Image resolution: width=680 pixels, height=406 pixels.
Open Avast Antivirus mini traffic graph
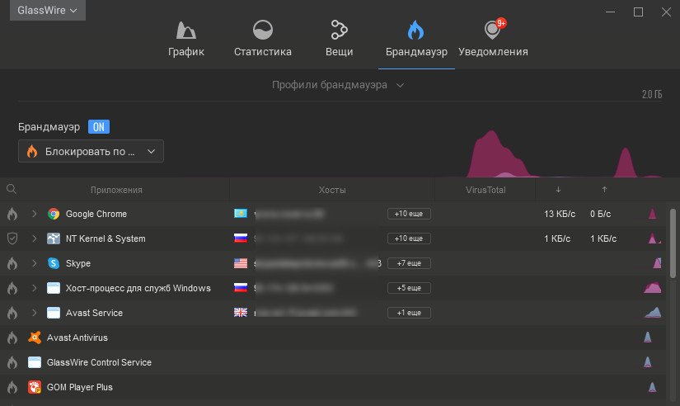648,337
